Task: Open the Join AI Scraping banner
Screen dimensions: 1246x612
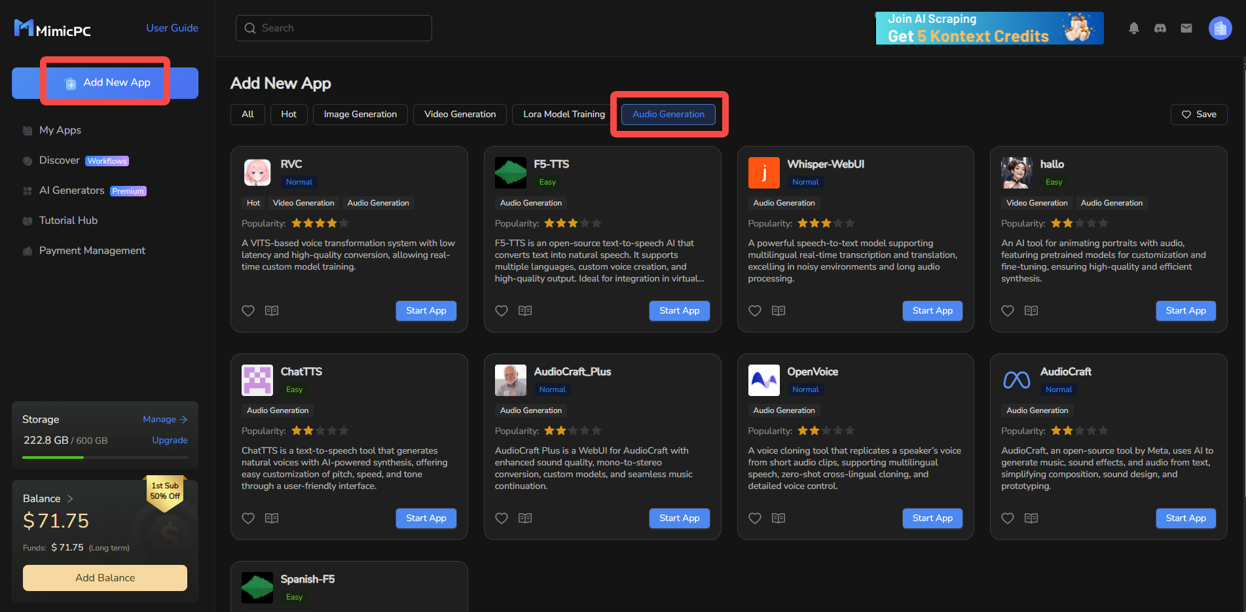Action: (x=989, y=28)
